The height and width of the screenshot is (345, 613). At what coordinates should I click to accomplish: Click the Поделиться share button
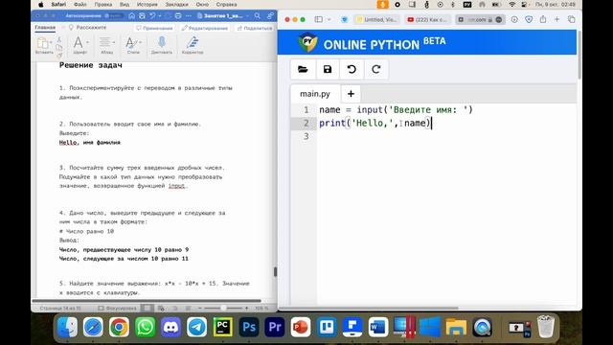point(255,28)
